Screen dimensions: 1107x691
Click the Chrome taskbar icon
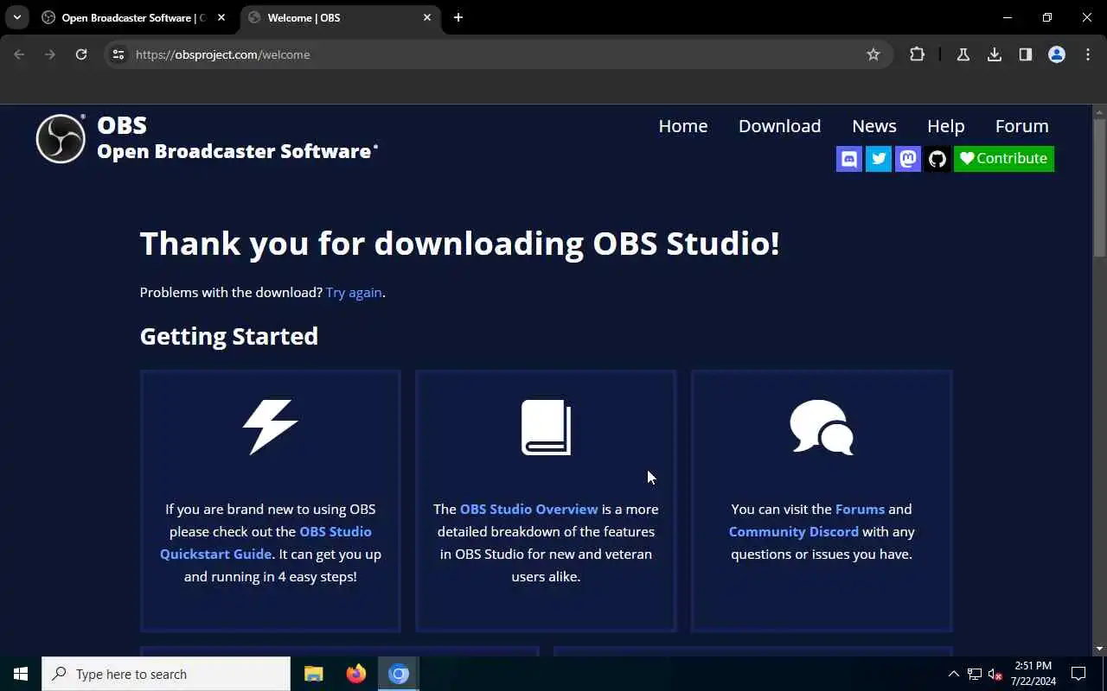point(398,674)
